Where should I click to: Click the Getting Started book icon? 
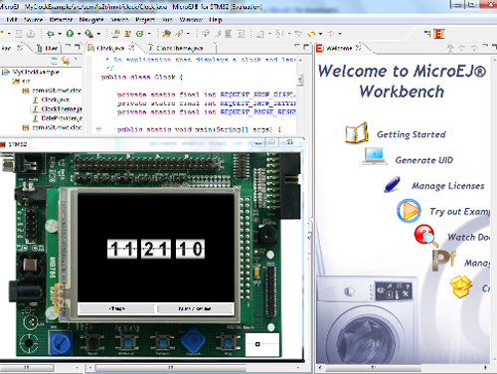coord(357,132)
